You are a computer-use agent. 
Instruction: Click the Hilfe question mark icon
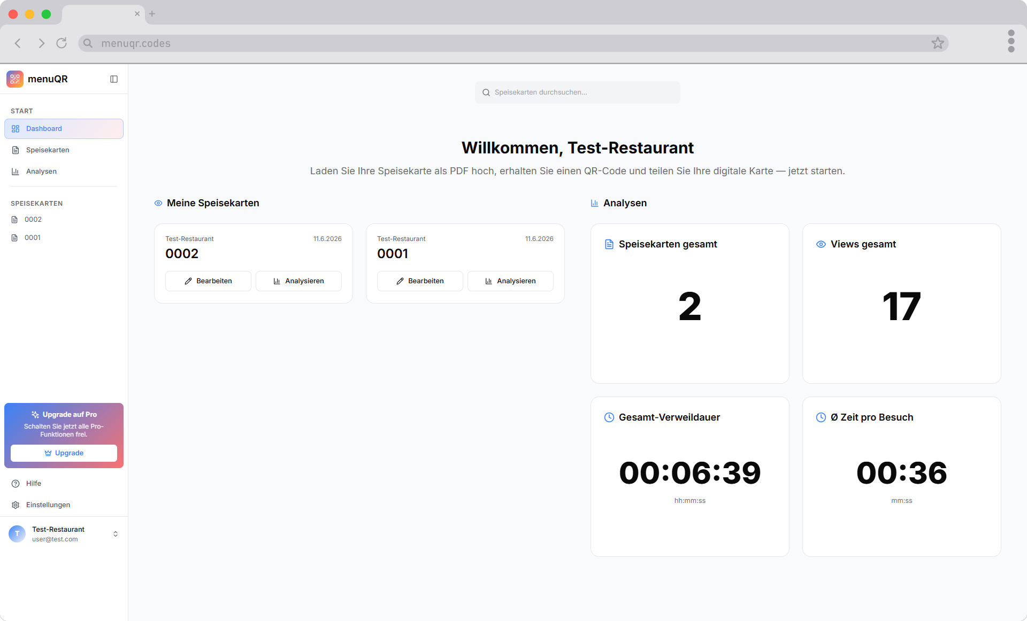(16, 484)
